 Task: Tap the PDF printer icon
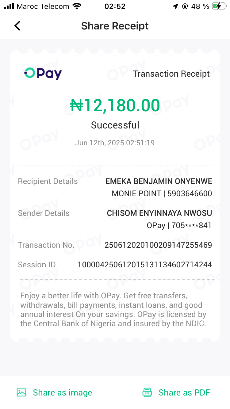click(x=147, y=392)
